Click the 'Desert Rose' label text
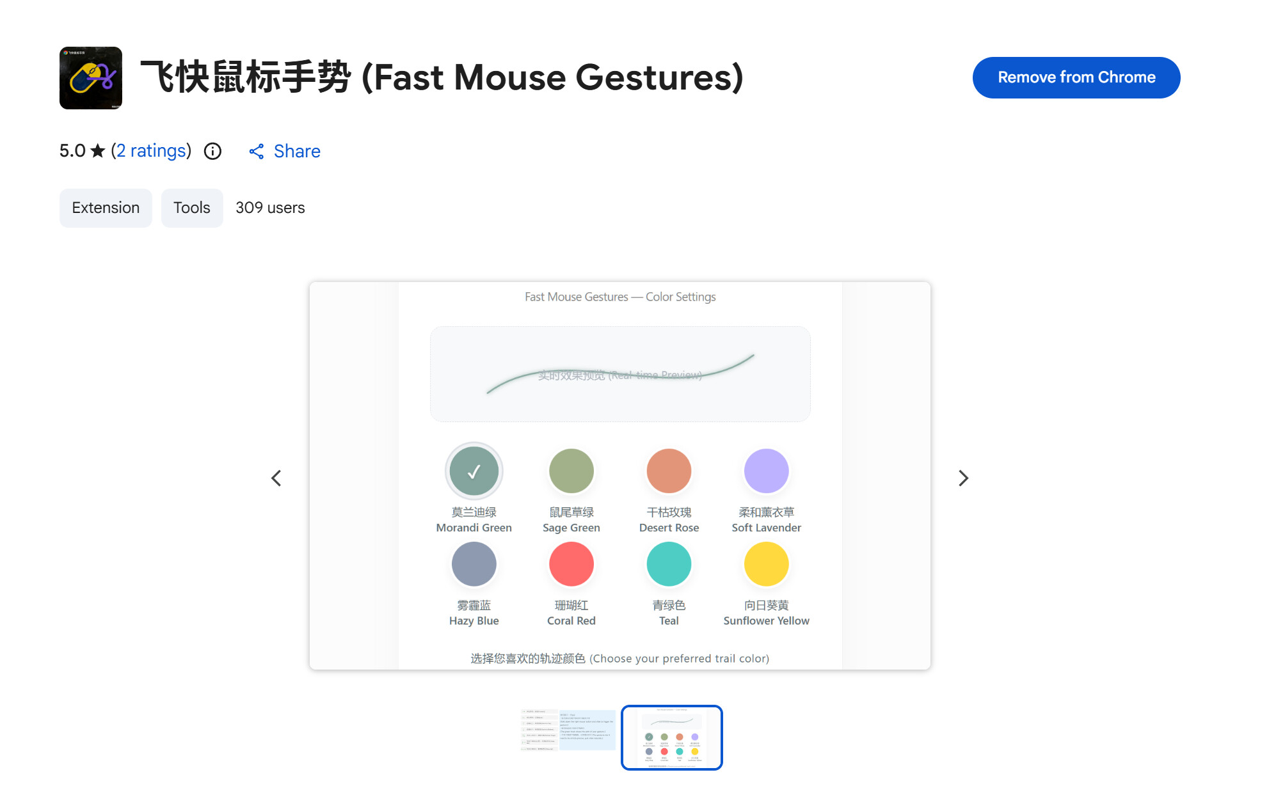The image size is (1285, 809). (x=669, y=528)
